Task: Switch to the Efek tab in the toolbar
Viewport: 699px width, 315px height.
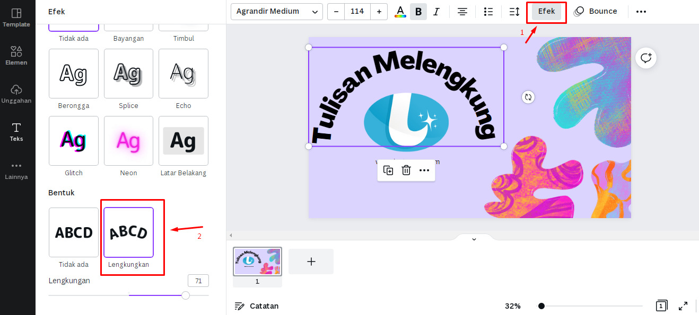Action: click(x=546, y=11)
